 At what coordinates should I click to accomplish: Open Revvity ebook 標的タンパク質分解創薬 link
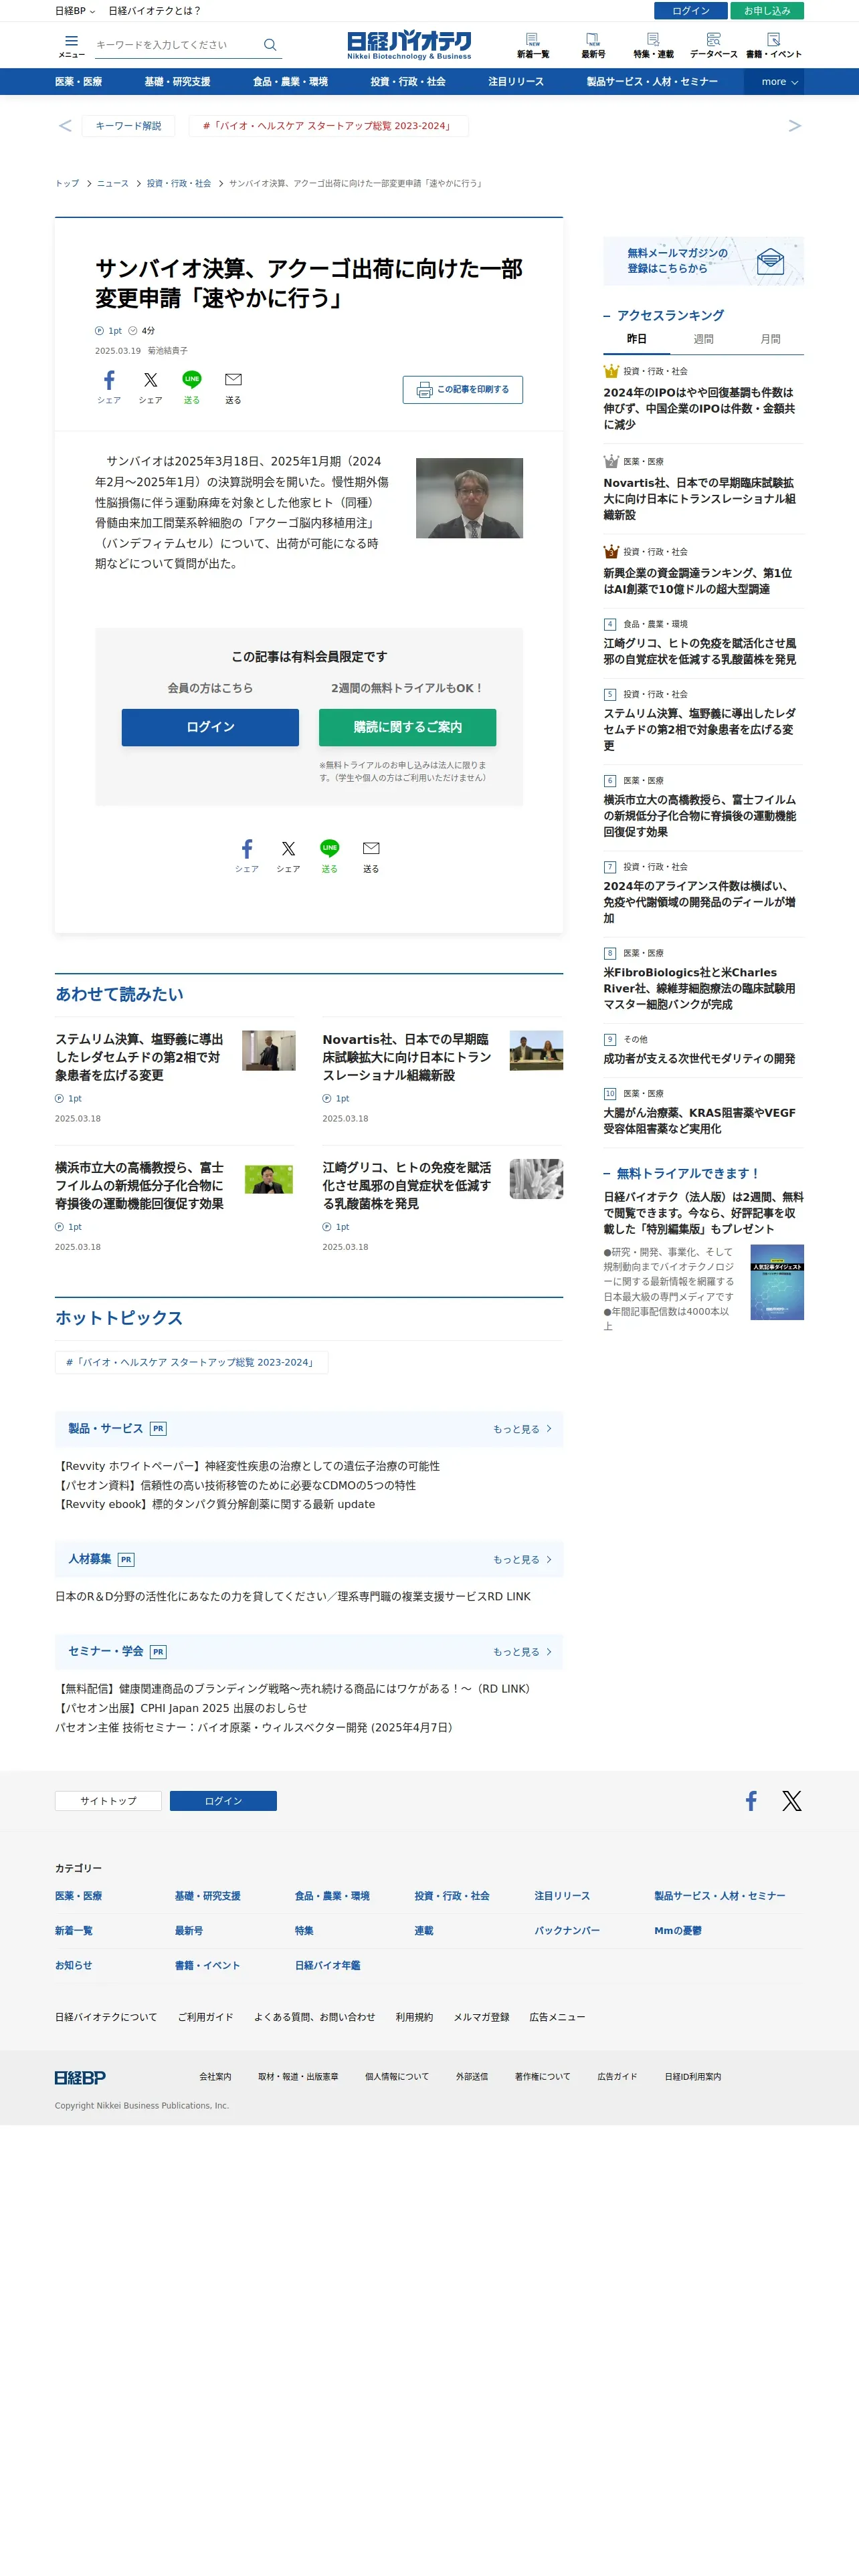pyautogui.click(x=215, y=1504)
